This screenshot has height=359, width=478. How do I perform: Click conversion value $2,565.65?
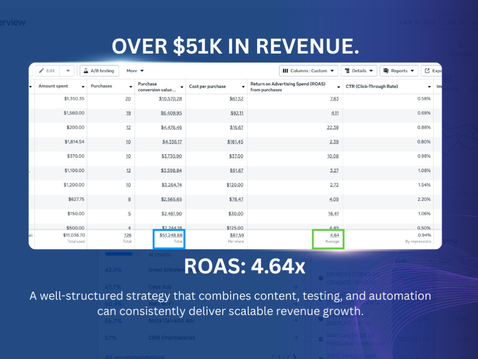point(171,199)
